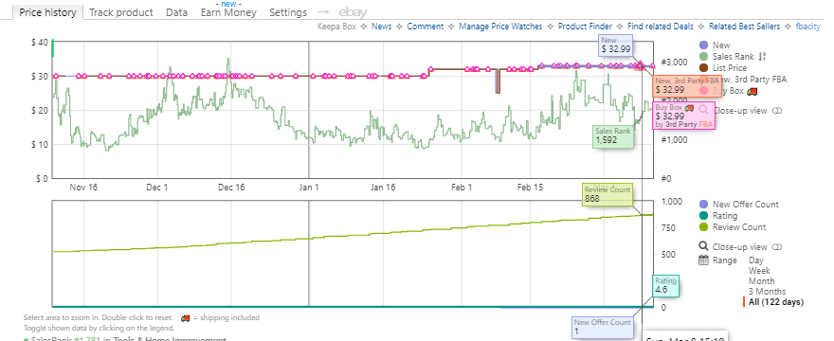Toggle the Sales Rank legend dot
This screenshot has height=341, width=834.
[703, 57]
